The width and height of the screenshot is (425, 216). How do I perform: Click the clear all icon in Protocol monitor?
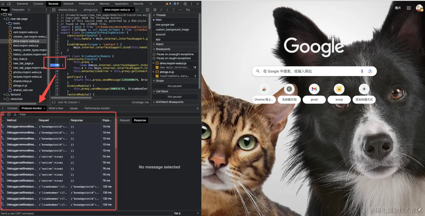coord(9,114)
